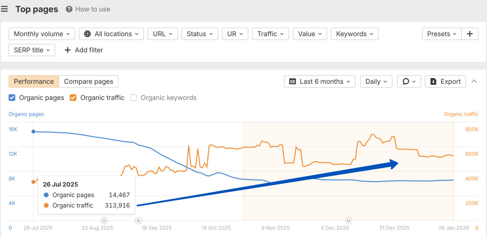Open the Last 6 months date range
The height and width of the screenshot is (238, 487).
click(x=320, y=81)
